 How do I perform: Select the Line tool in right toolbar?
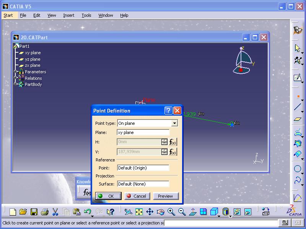click(298, 108)
